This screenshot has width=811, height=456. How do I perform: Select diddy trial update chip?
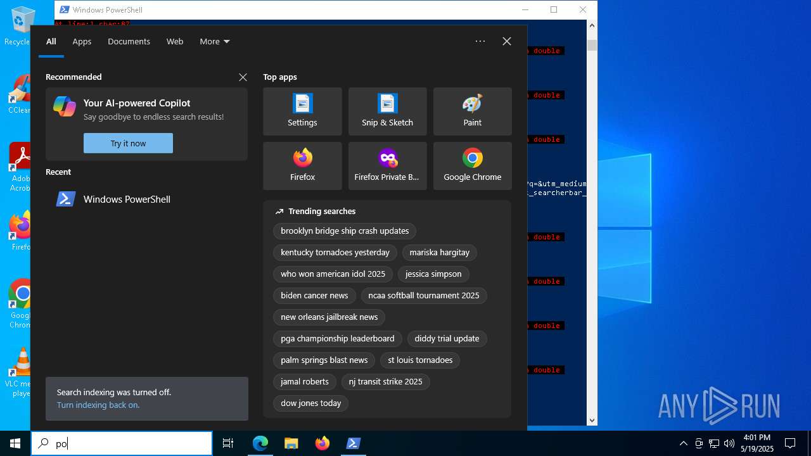(x=447, y=339)
